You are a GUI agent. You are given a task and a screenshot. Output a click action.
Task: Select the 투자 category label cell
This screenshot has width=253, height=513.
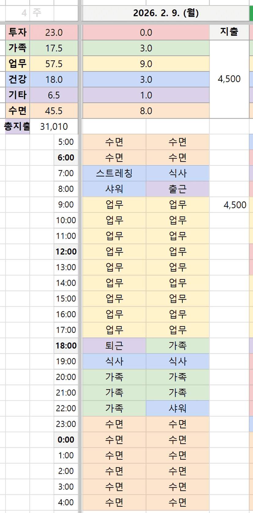(x=17, y=32)
